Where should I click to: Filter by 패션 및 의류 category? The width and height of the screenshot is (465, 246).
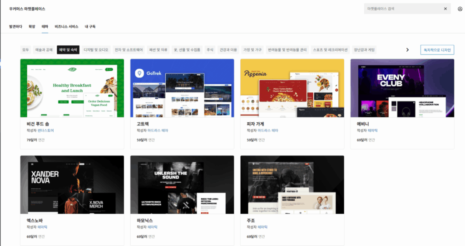[158, 50]
